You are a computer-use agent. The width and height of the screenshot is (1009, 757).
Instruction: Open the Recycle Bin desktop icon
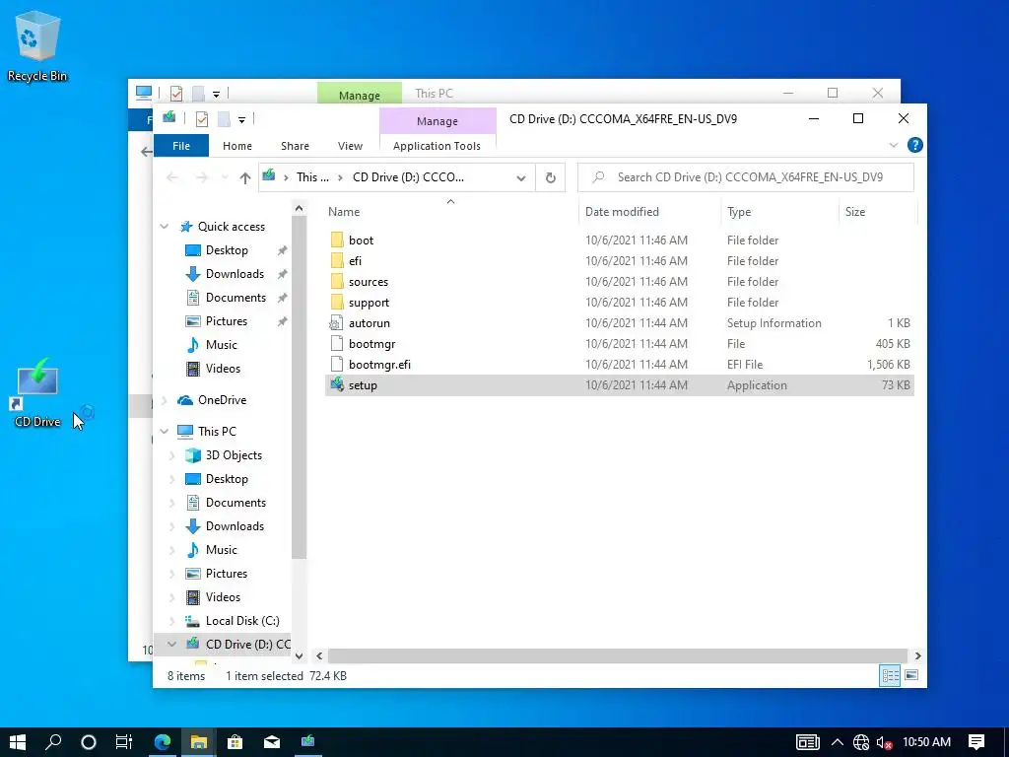[36, 47]
